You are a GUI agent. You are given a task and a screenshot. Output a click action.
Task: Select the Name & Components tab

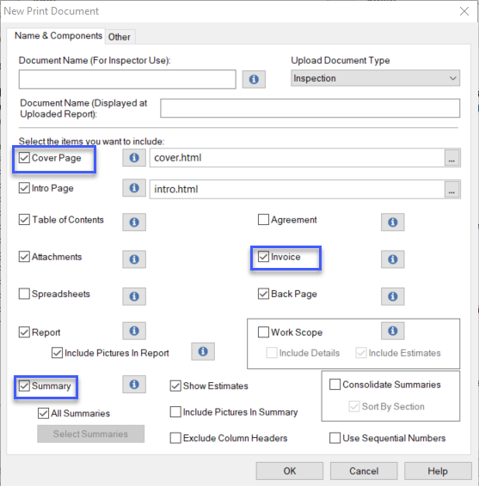pos(58,36)
